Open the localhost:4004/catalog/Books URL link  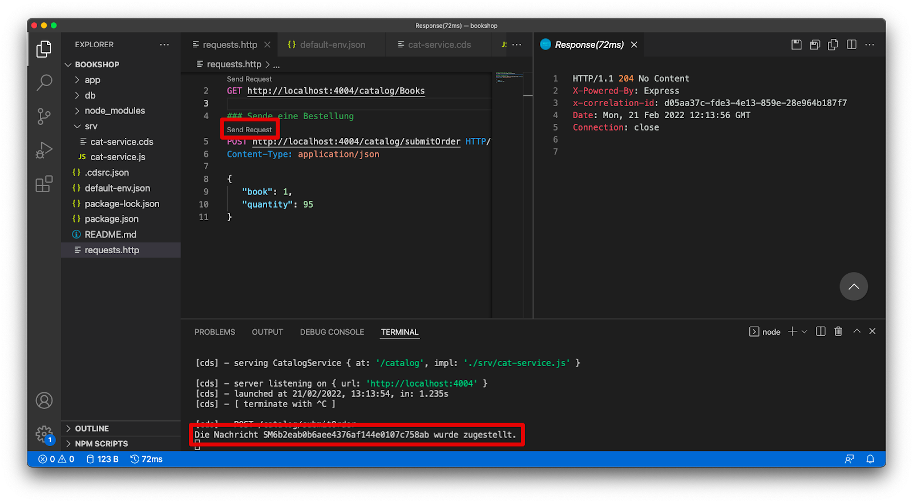336,91
